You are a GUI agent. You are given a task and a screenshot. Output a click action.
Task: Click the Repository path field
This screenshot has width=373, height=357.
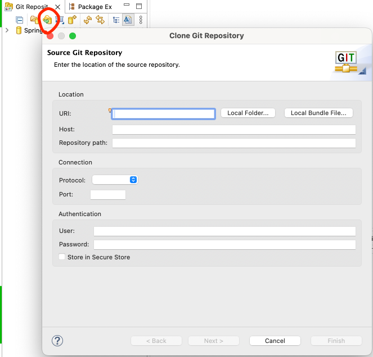click(x=234, y=143)
